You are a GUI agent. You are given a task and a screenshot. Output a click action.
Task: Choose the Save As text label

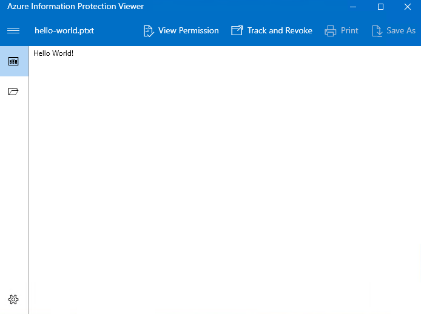coord(401,30)
